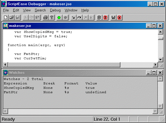Image resolution: width=166 pixels, height=123 pixels.
Task: Click the down arrow on the Watches scrollbar
Action: (160, 106)
